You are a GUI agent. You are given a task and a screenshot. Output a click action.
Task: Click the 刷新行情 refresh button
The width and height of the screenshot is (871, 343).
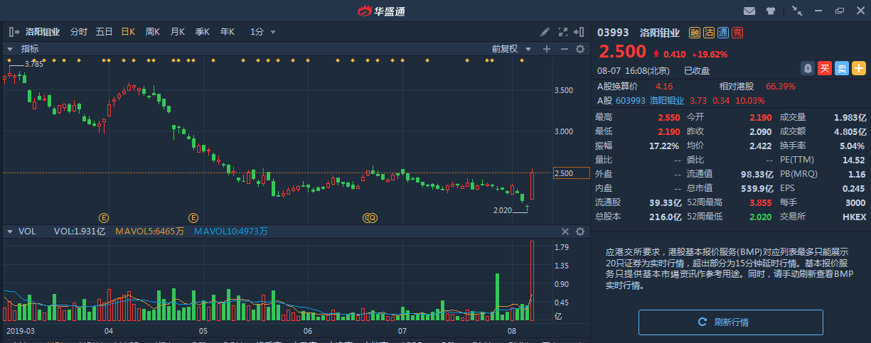pyautogui.click(x=730, y=322)
